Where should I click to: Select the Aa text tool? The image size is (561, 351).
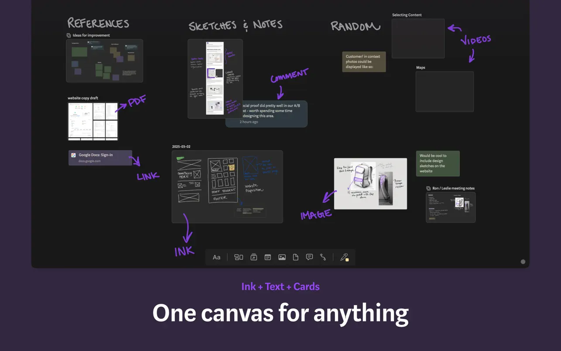click(216, 257)
